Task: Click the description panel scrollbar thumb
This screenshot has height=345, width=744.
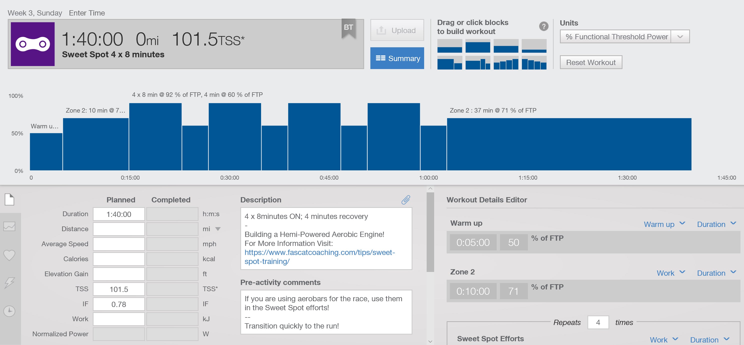Action: [430, 232]
